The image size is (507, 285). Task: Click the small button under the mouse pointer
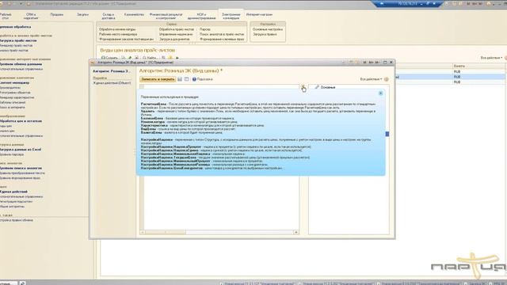303,86
